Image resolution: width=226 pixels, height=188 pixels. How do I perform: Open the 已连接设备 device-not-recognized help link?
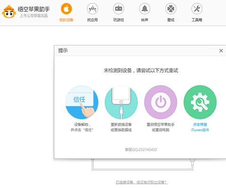tap(142, 182)
